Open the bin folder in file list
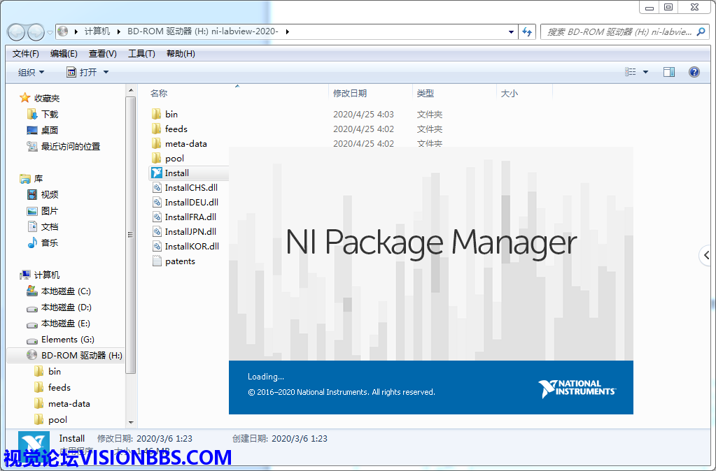 [157, 115]
